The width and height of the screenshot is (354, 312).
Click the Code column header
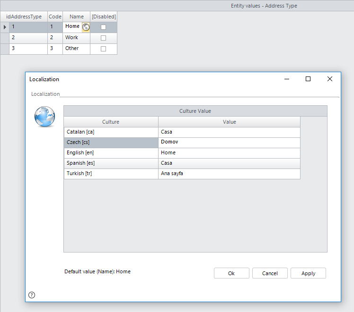pyautogui.click(x=55, y=17)
